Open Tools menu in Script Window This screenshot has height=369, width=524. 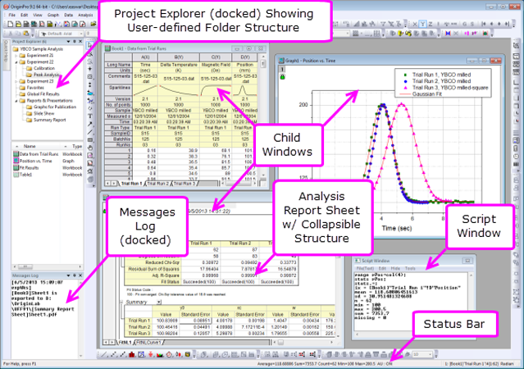point(410,268)
